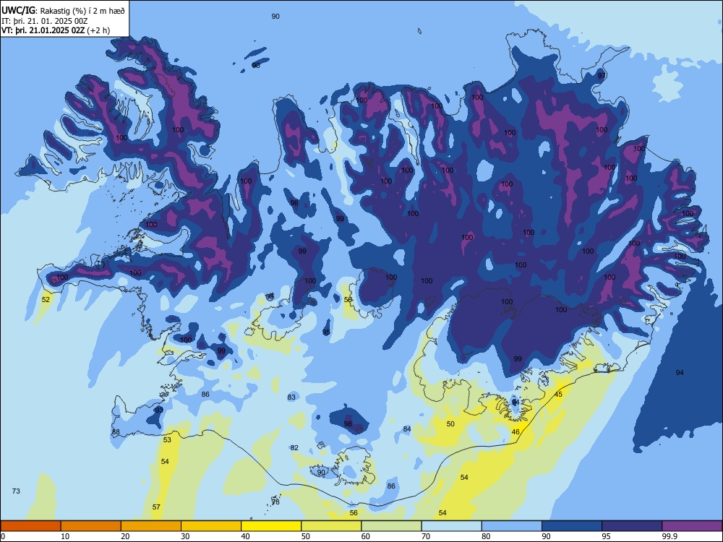Click the humidity value '50' on the map

[x=450, y=424]
